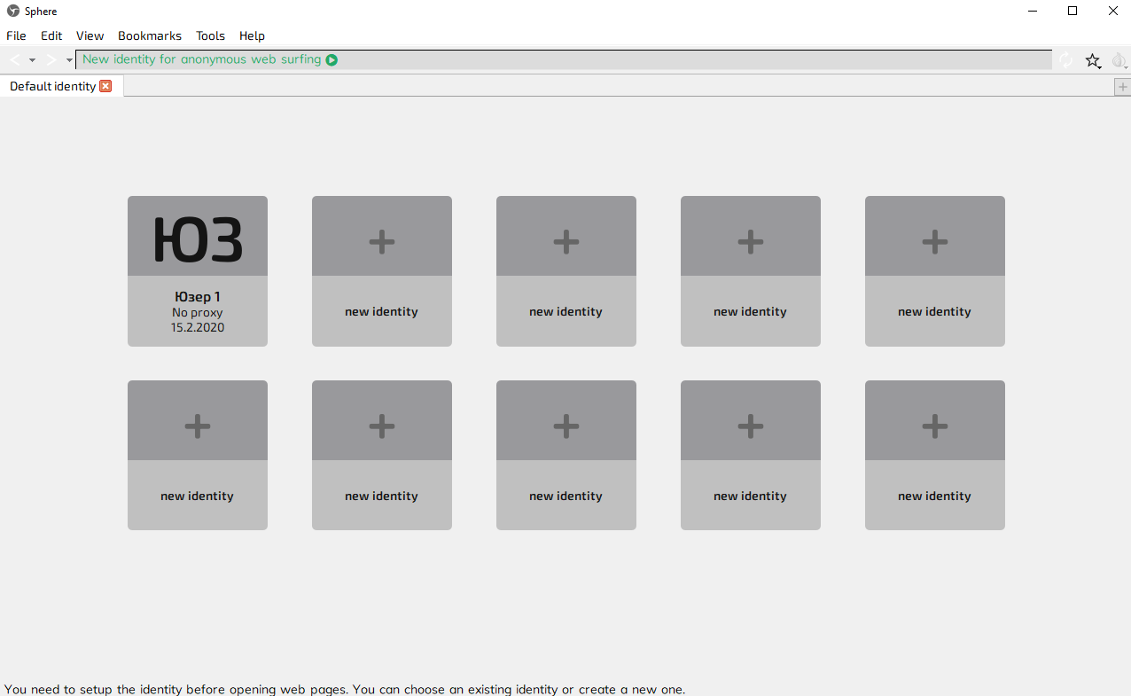1131x696 pixels.
Task: Expand the back history dropdown arrow
Action: point(32,60)
